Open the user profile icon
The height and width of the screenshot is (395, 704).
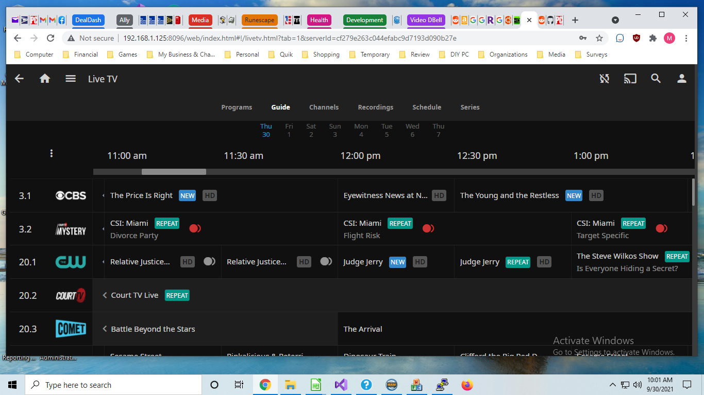pyautogui.click(x=682, y=79)
